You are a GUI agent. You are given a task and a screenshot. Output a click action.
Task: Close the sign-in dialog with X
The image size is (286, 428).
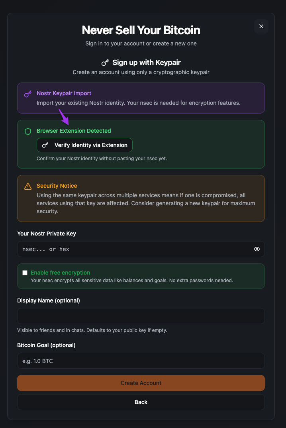pyautogui.click(x=261, y=26)
